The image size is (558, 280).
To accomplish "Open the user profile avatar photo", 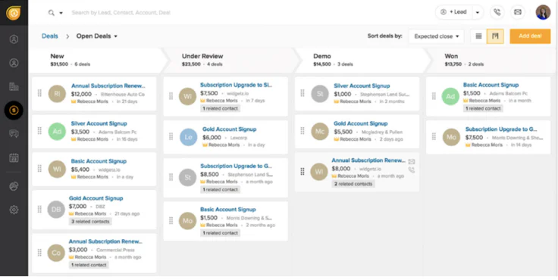I will (x=543, y=12).
